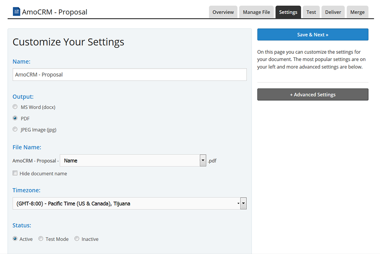Click the document Name input field

(129, 74)
